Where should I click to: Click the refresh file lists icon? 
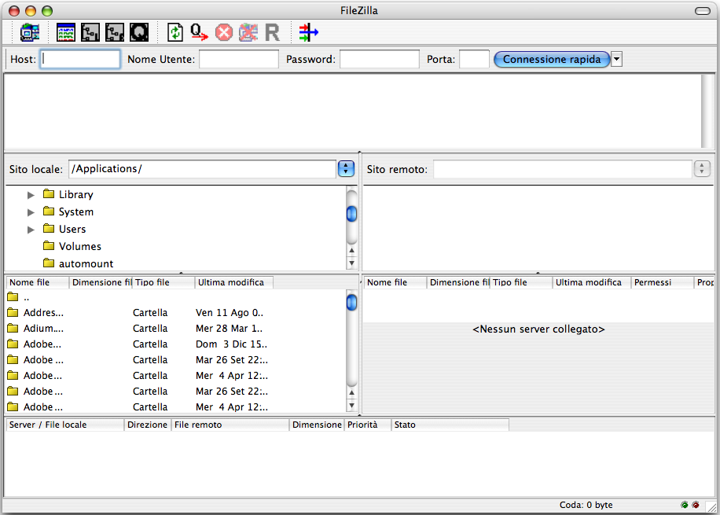[175, 32]
